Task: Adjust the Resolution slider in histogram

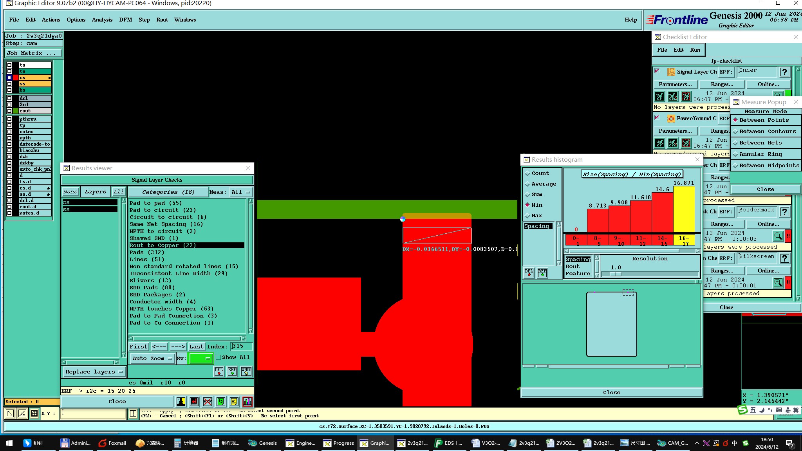Action: point(615,274)
